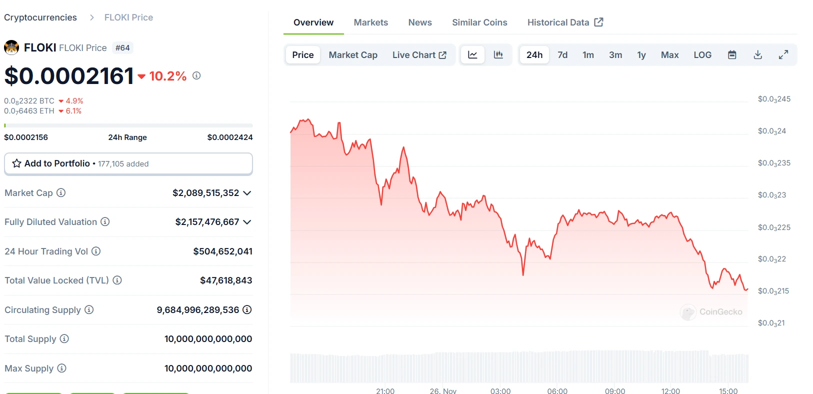Click the Total Value Locked info icon
Screen dimensions: 813x394
click(117, 280)
